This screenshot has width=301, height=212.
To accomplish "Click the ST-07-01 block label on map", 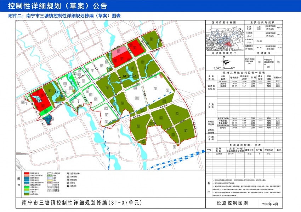I will click(61, 92).
